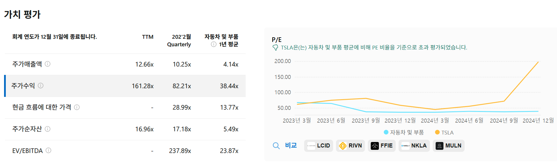557x166 pixels.
Task: Click the 2023년 3월 axis label
Action: [x=297, y=121]
